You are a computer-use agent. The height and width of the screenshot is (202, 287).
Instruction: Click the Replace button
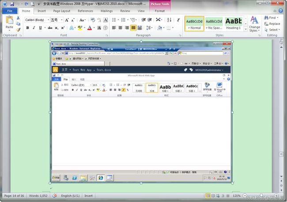pyautogui.click(x=272, y=23)
